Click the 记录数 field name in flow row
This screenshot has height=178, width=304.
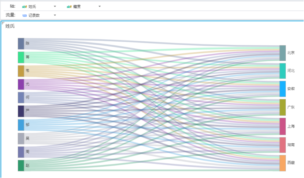[x=34, y=15]
